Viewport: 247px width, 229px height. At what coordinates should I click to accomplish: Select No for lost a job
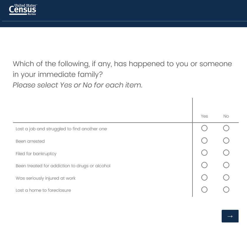coord(226,128)
